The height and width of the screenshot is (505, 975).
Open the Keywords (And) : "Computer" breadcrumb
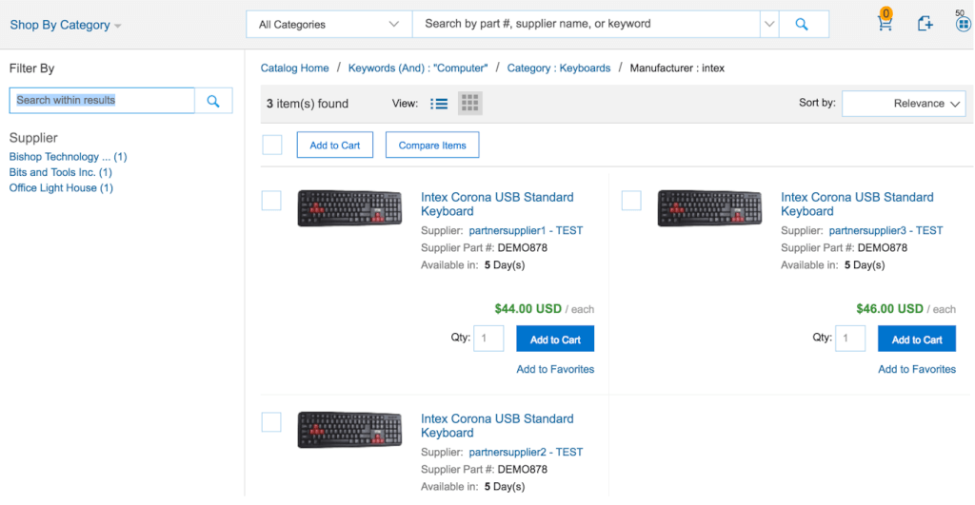point(418,68)
